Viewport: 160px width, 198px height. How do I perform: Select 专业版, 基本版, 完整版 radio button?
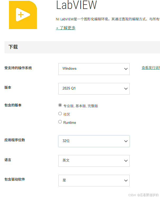60,105
